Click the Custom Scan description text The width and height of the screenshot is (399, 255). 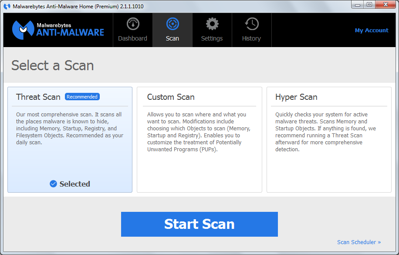coord(199,132)
